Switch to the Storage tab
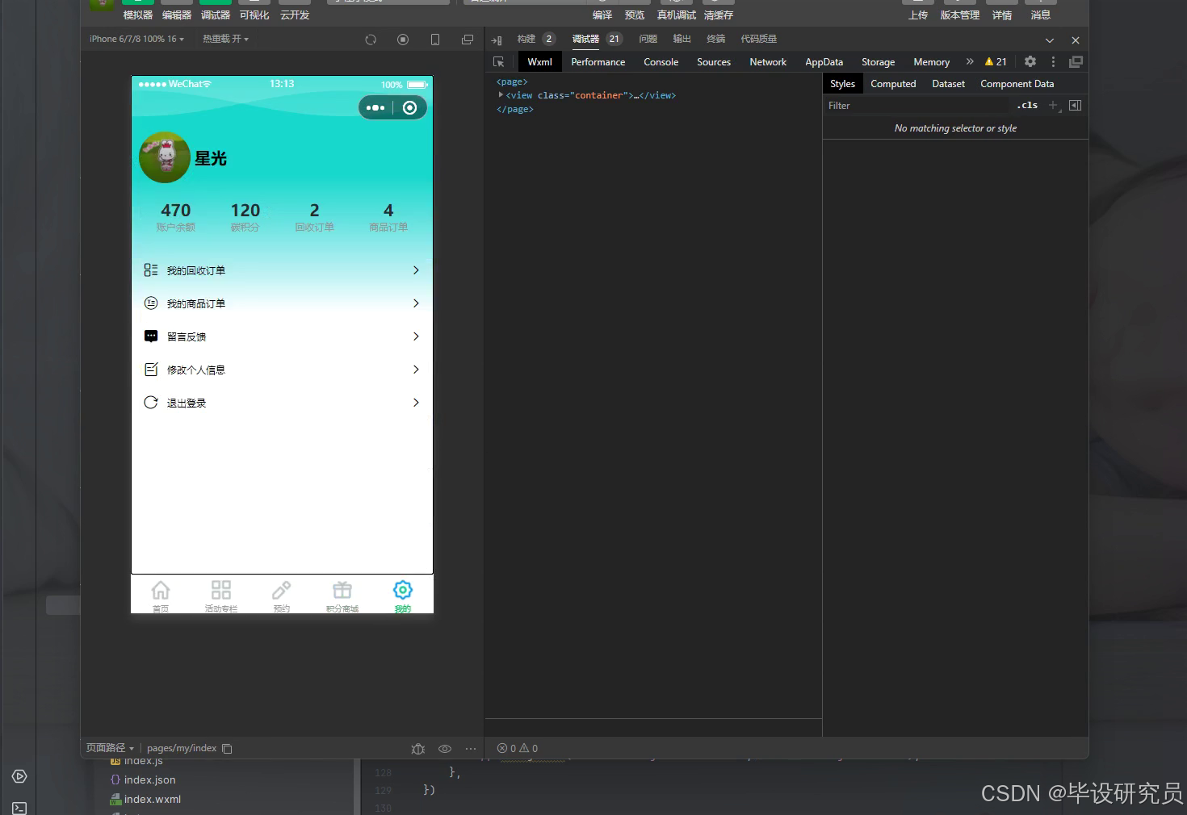This screenshot has width=1187, height=815. coord(879,62)
